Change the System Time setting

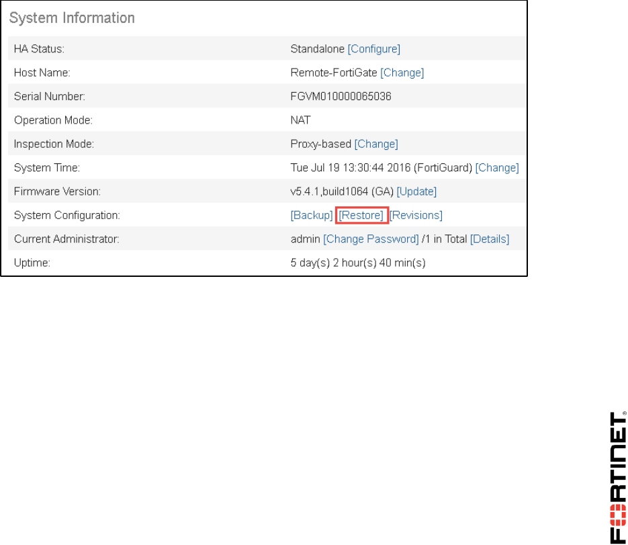point(496,167)
